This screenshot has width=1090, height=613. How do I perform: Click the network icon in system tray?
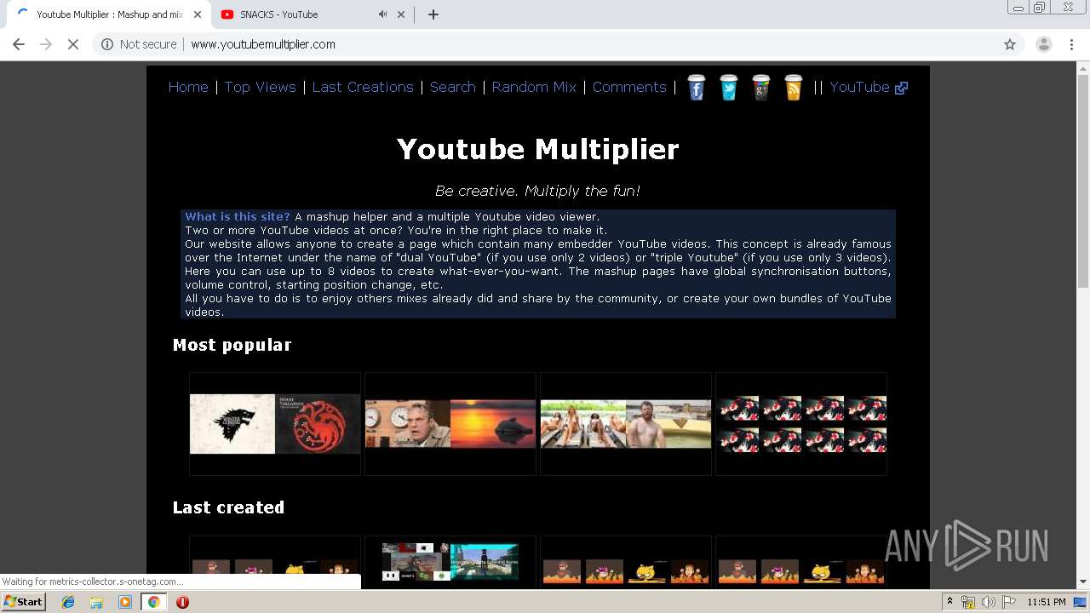click(x=968, y=602)
